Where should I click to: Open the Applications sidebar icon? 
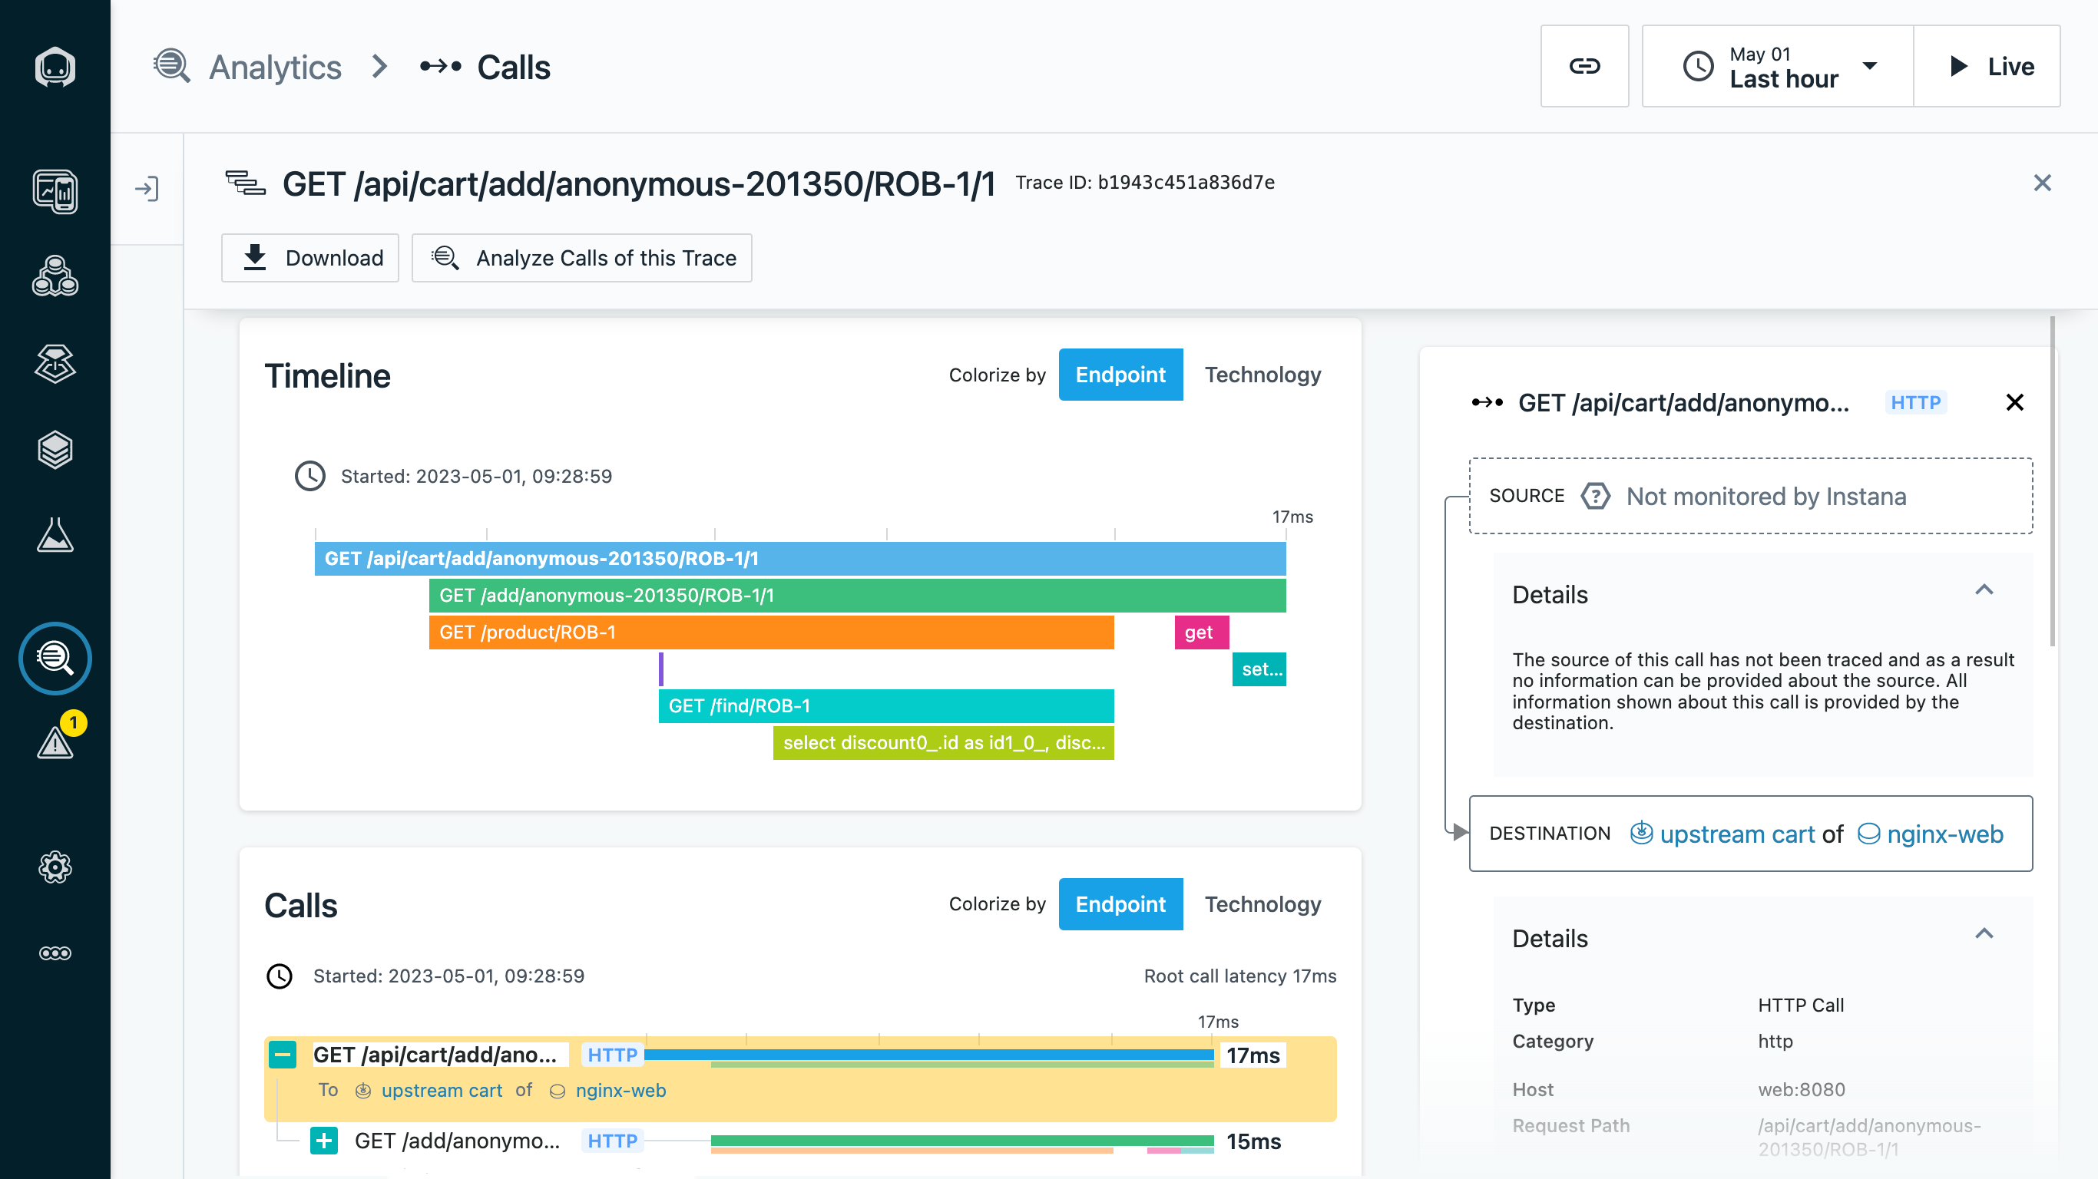click(x=55, y=277)
